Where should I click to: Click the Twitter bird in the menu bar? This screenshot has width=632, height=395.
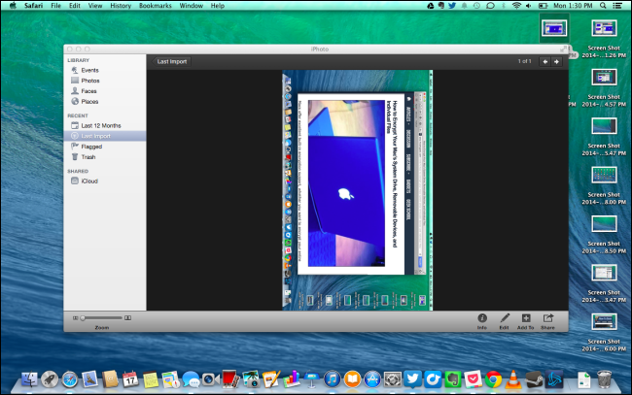(x=452, y=6)
